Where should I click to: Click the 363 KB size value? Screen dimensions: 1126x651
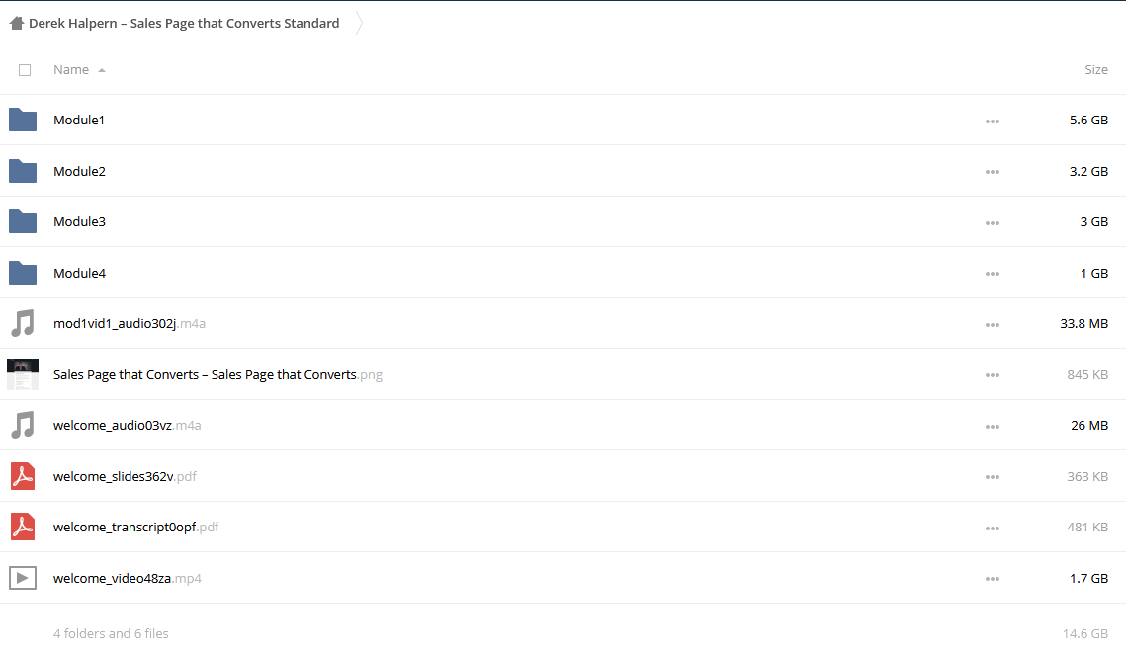click(1087, 476)
